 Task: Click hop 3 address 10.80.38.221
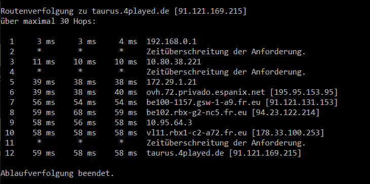pos(174,62)
